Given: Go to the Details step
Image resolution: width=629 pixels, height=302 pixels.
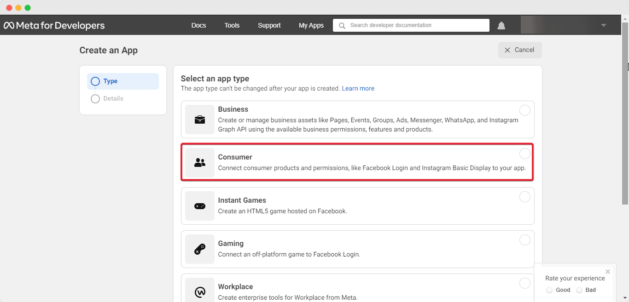Looking at the screenshot, I should tap(113, 98).
